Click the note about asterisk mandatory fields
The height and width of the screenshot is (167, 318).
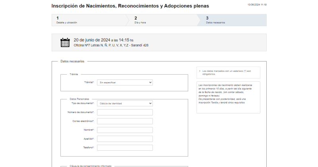226,73
